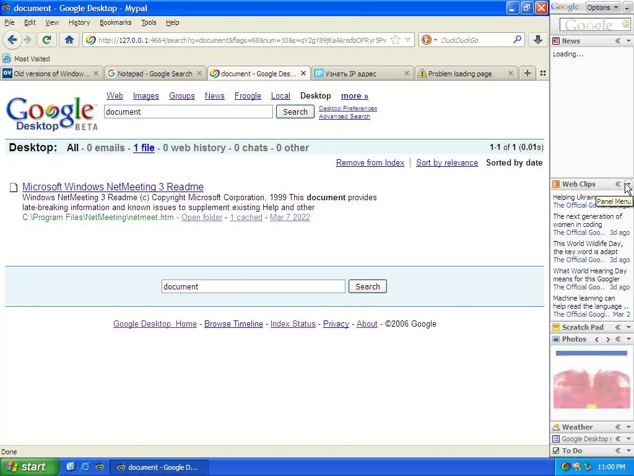Click the Most Visited bookmarks icon
The height and width of the screenshot is (476, 634).
pyautogui.click(x=6, y=59)
